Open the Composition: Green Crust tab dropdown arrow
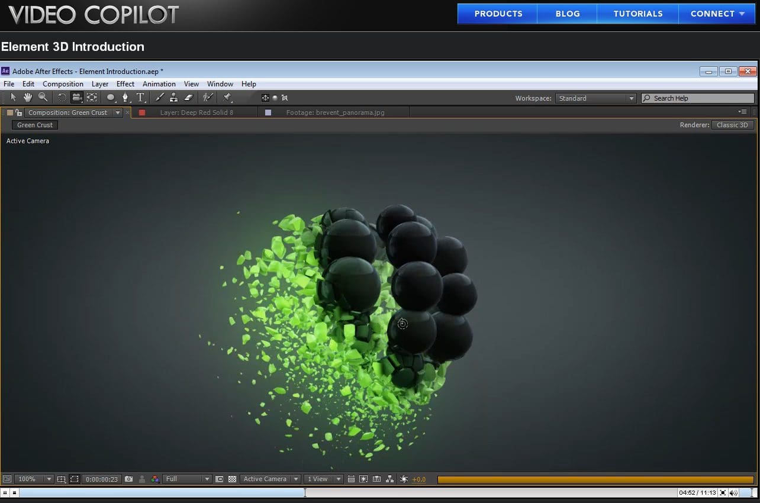The height and width of the screenshot is (503, 760). (118, 112)
